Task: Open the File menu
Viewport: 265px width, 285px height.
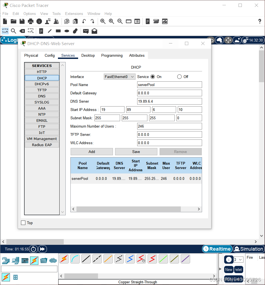Action: 5,14
